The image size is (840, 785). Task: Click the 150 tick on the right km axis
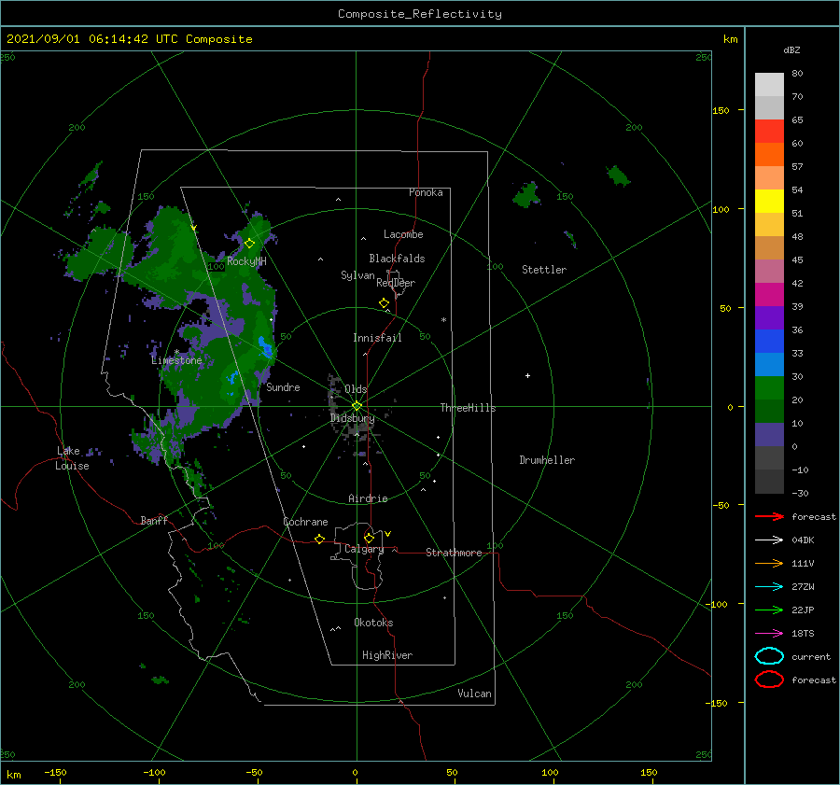[721, 110]
